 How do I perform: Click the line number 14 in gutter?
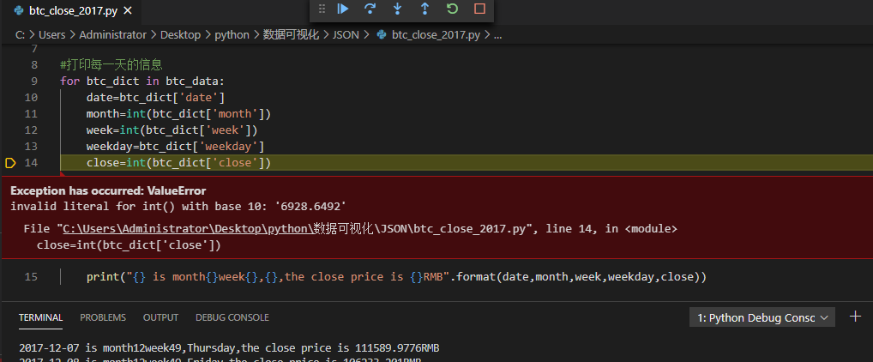point(31,163)
